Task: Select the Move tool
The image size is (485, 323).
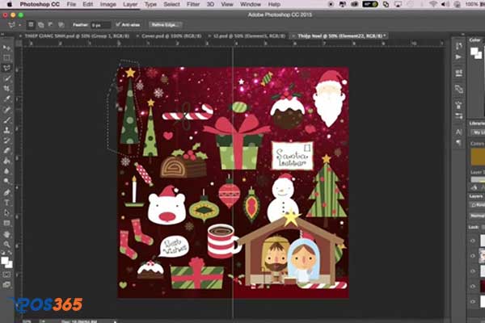Action: click(x=6, y=48)
